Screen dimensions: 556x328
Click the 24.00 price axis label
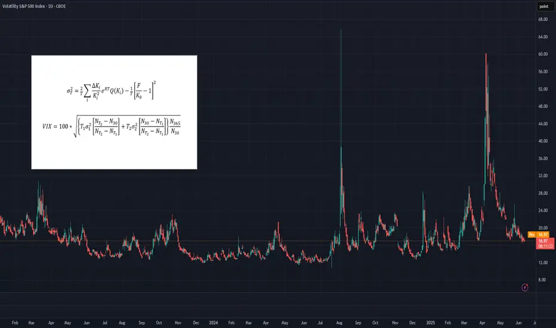tap(543, 211)
